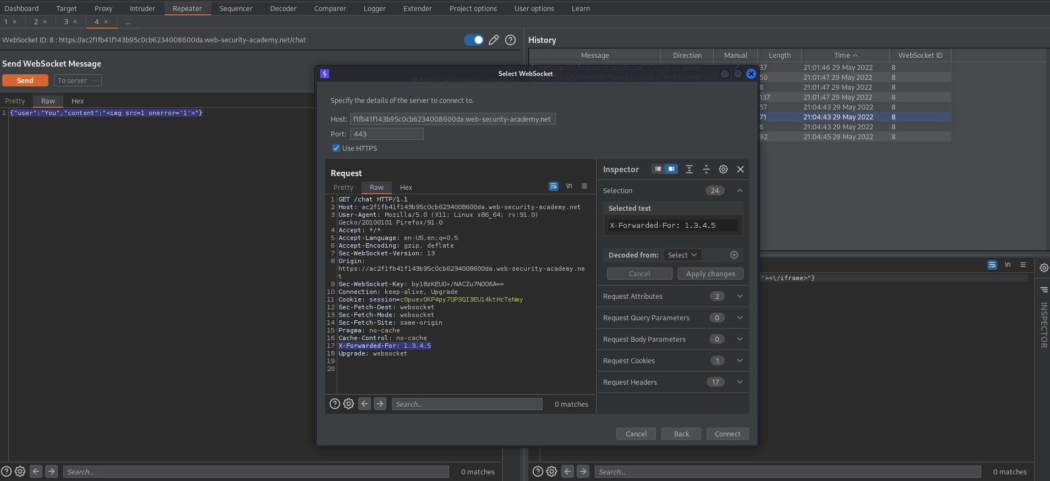Select history row with time 21:01:46
The width and height of the screenshot is (1050, 481).
[740, 67]
